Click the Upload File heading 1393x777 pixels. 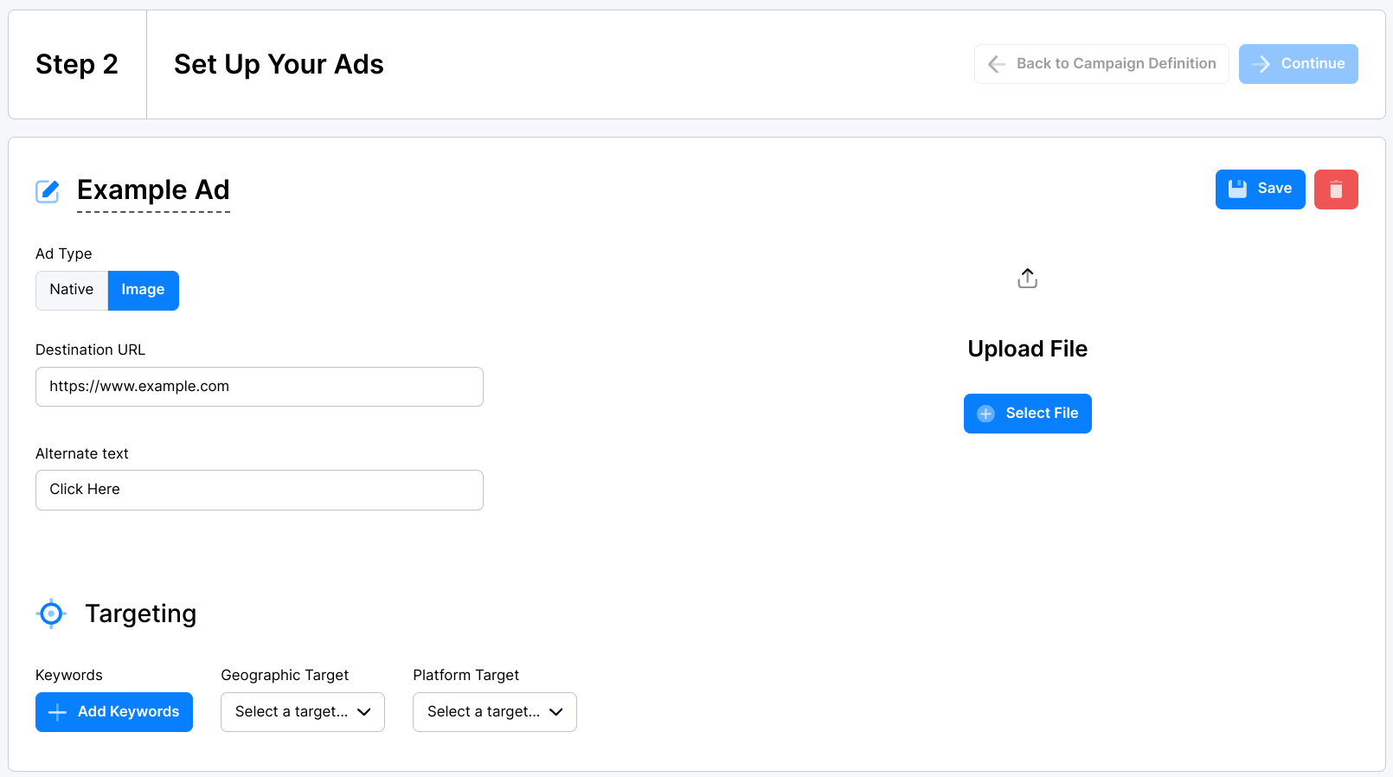click(1027, 349)
